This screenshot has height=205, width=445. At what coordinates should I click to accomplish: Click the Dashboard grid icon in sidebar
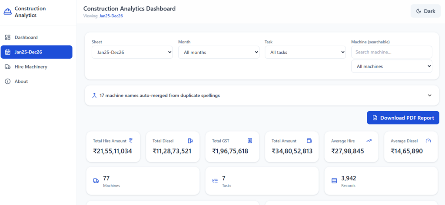(8, 37)
